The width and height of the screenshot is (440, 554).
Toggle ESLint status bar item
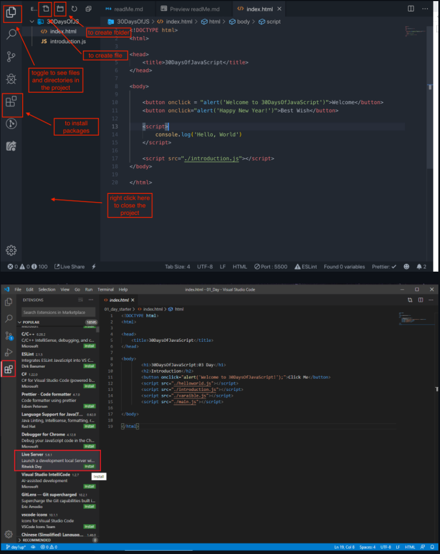point(306,267)
